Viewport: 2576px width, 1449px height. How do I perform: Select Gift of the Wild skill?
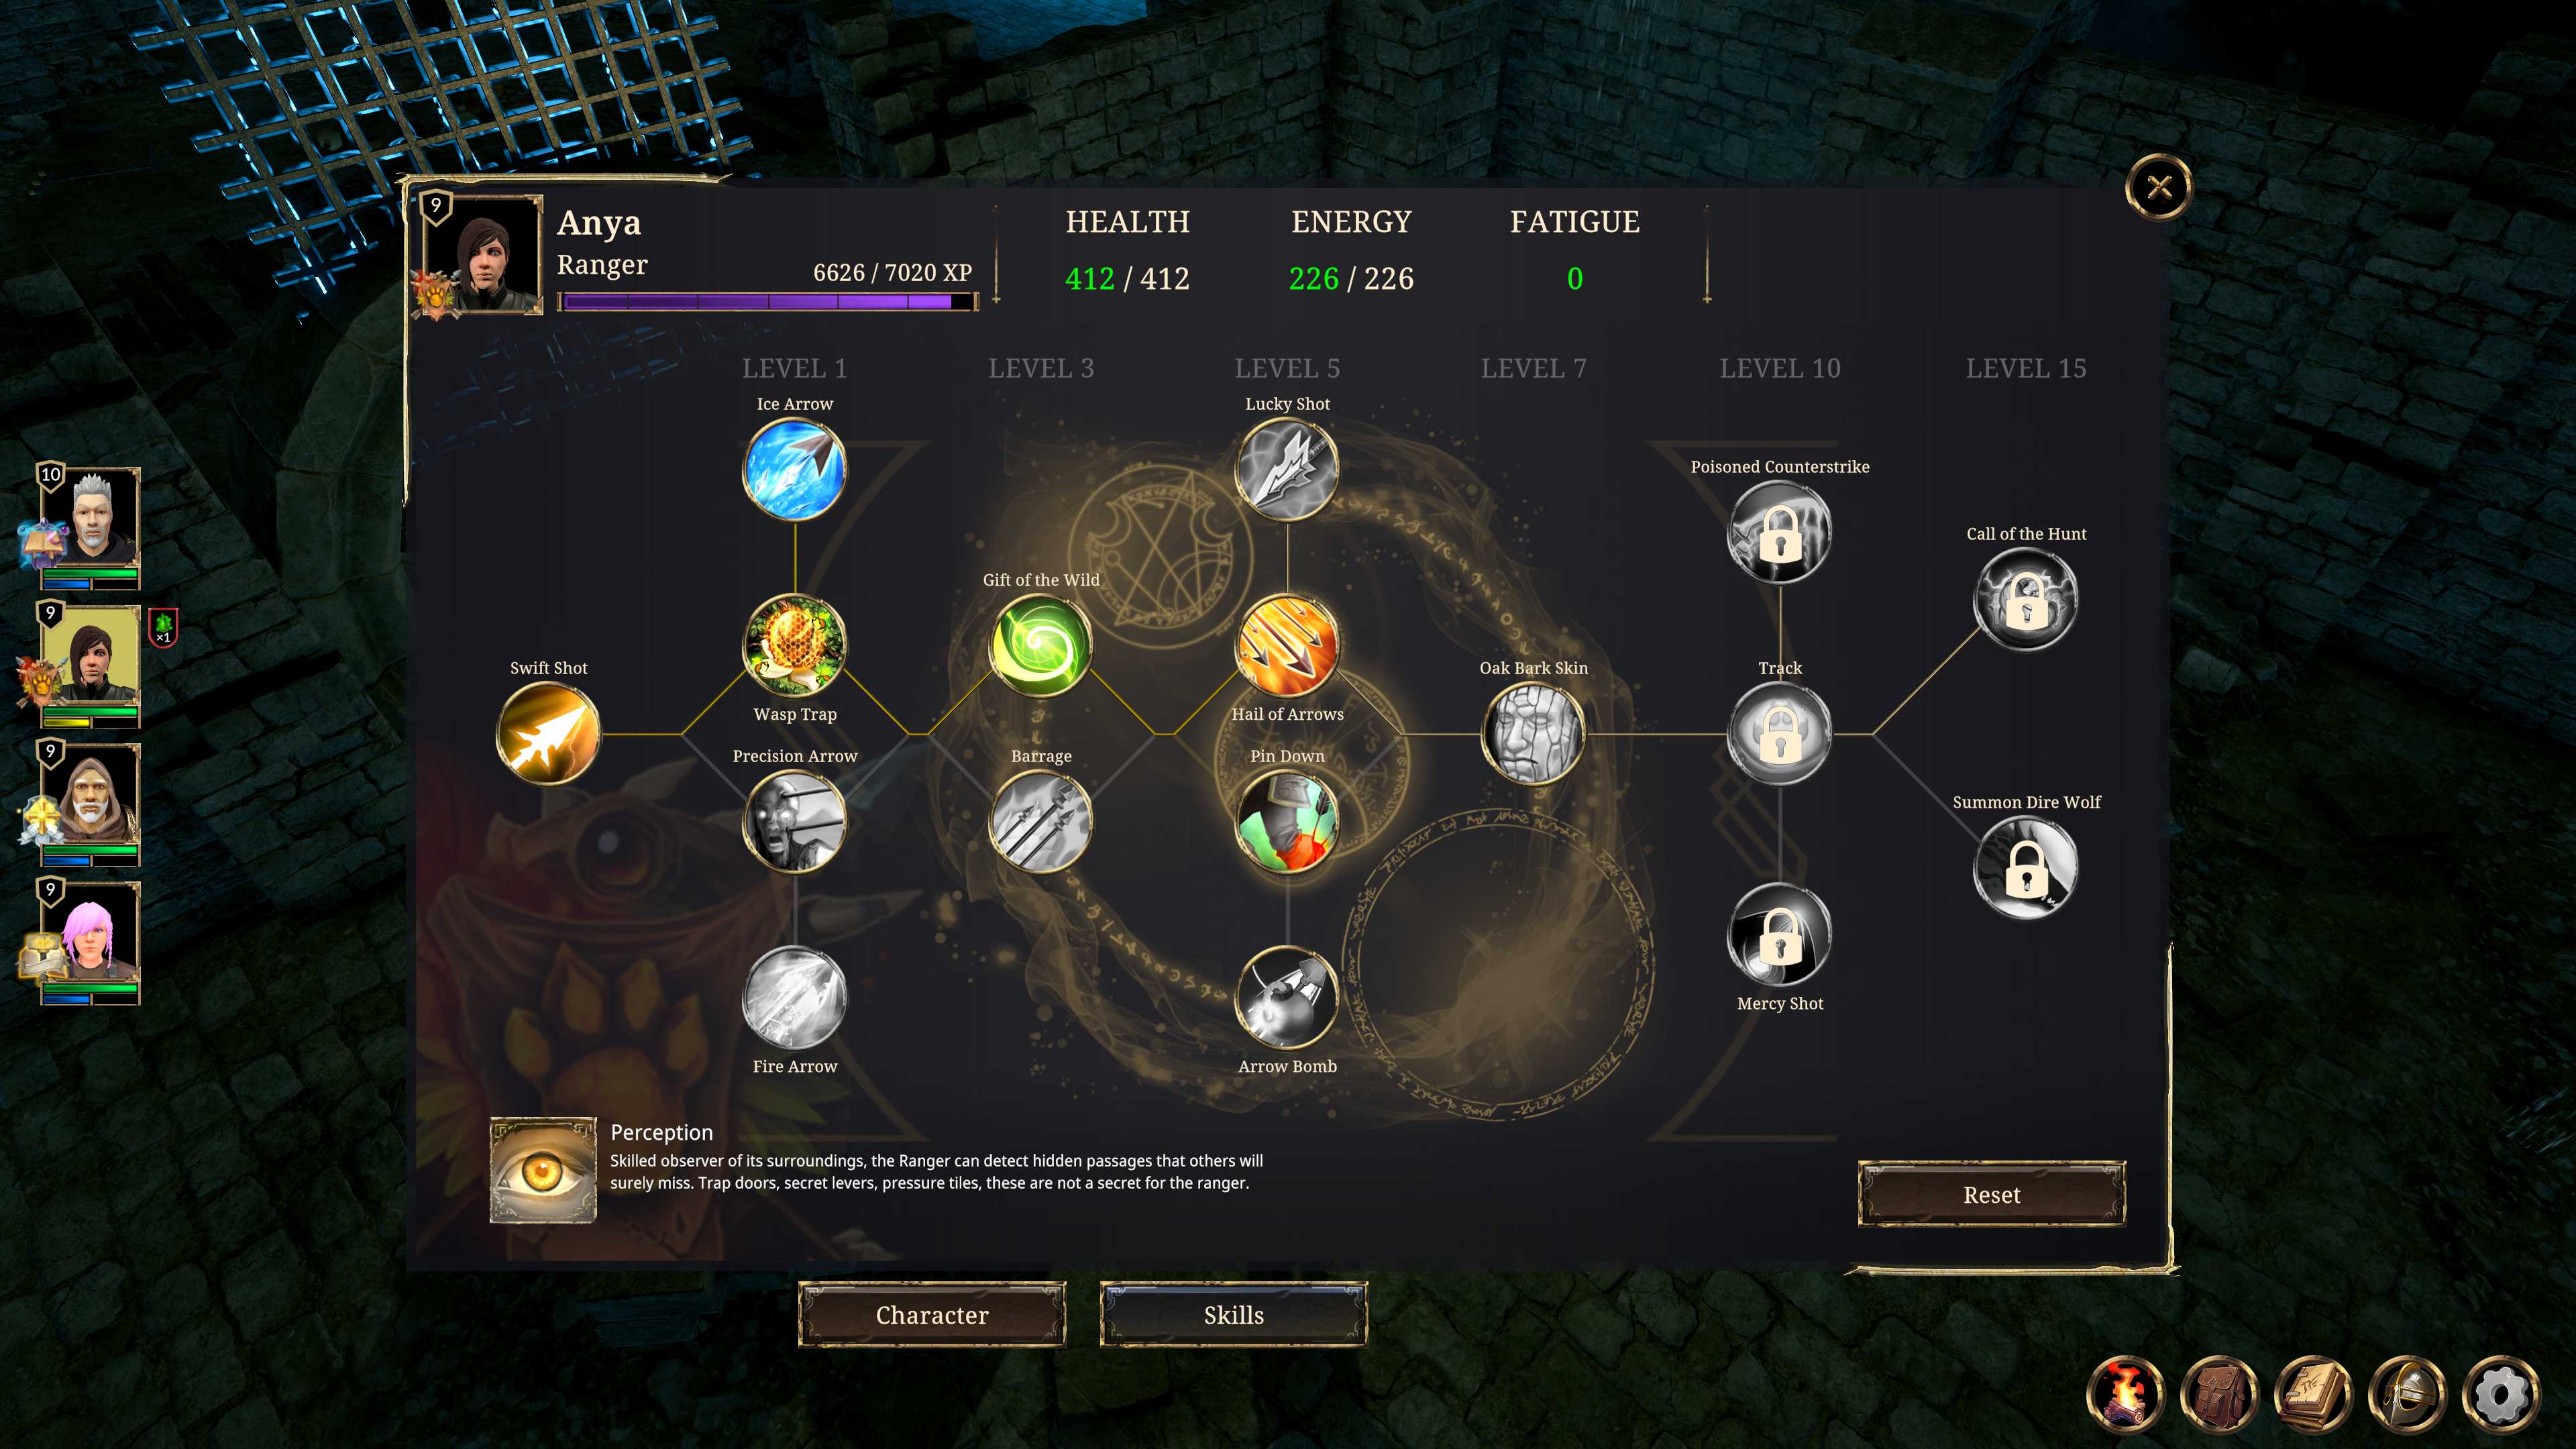1040,645
